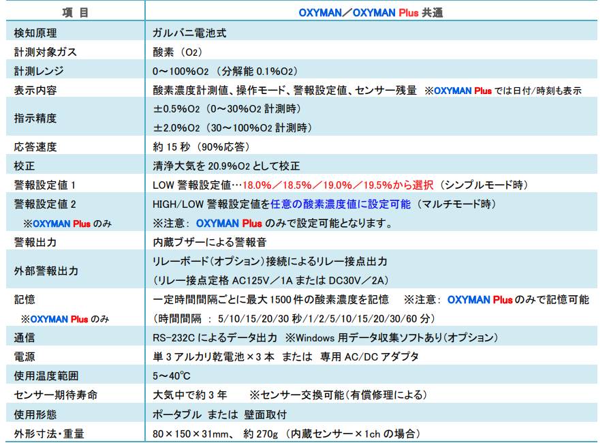Click the row label '警報出力'
609x443 pixels.
(x=35, y=243)
